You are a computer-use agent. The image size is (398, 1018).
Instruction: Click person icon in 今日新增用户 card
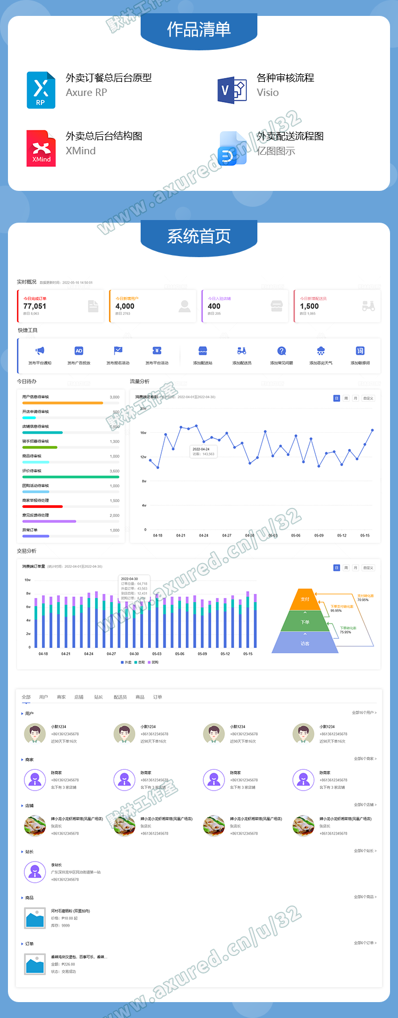click(x=185, y=306)
